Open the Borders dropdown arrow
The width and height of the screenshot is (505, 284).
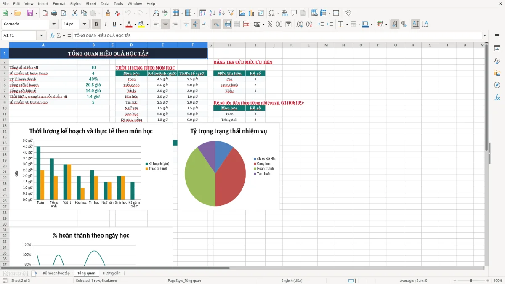(x=346, y=24)
